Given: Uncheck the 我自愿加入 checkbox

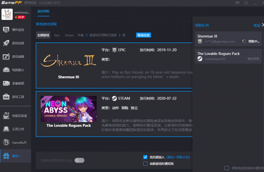Looking at the screenshot, I should (x=145, y=157).
